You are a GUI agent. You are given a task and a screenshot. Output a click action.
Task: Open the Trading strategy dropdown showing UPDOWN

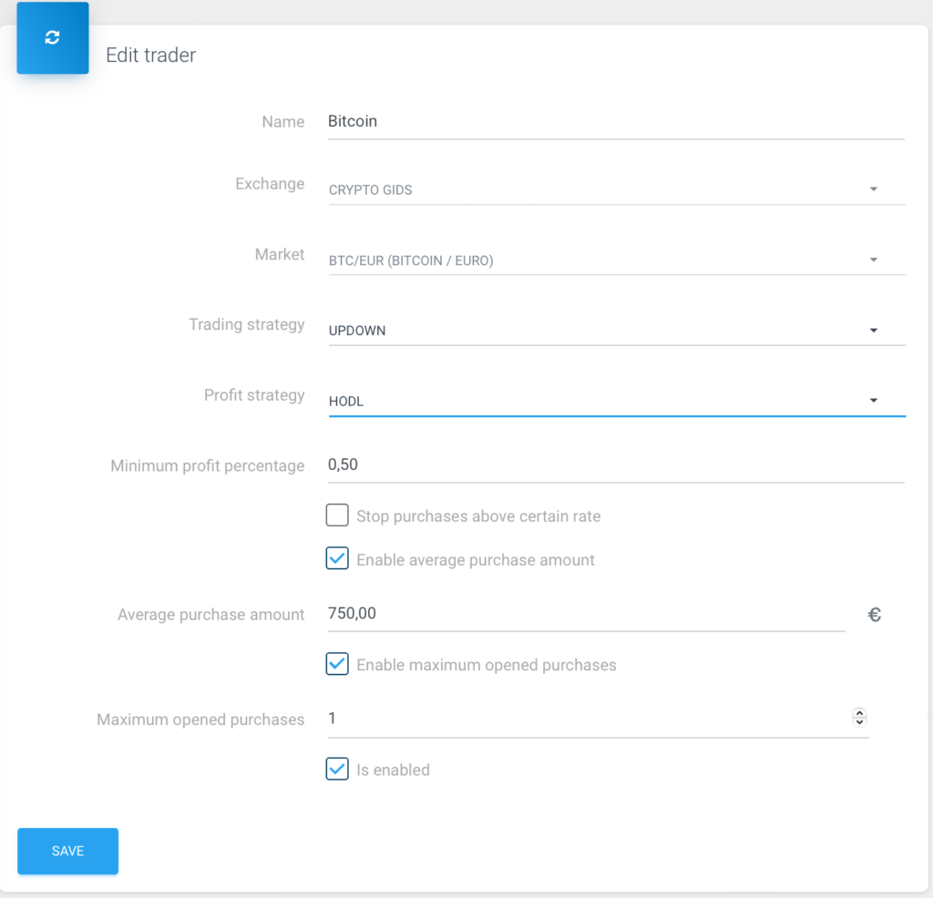tap(617, 331)
